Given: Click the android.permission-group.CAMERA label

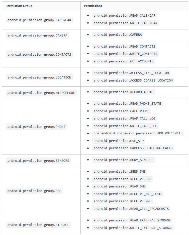Looking at the screenshot, I should point(37,35).
